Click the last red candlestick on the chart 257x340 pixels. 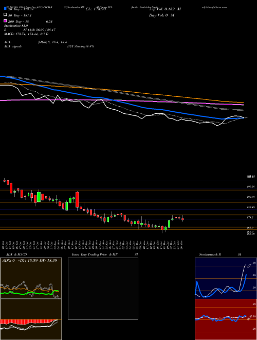pos(182,219)
